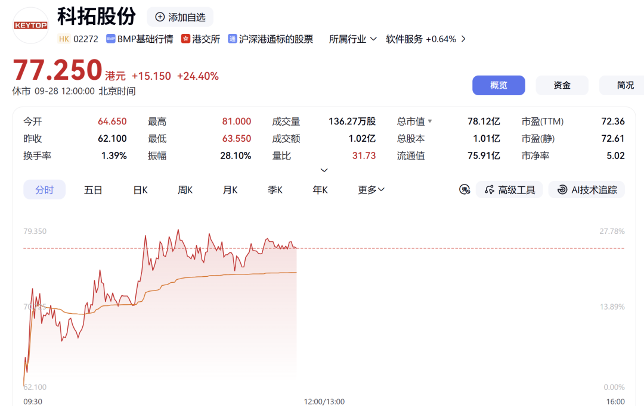The width and height of the screenshot is (644, 406).
Task: Click the plus icon in 添加自选
Action: click(x=160, y=17)
